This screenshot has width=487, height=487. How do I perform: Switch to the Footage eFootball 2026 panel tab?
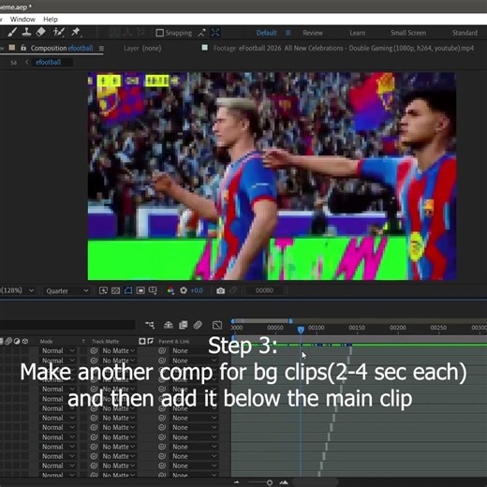(344, 48)
